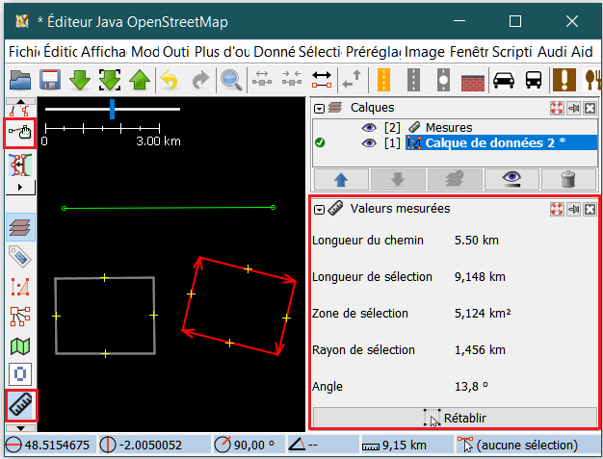Apply the orange road preset icon
Screen dimensions: 603x459
click(x=383, y=80)
